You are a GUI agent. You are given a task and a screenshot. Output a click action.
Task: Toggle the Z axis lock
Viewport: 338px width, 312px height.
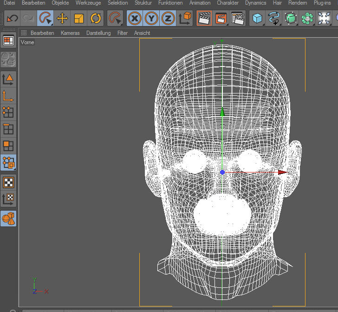click(168, 19)
